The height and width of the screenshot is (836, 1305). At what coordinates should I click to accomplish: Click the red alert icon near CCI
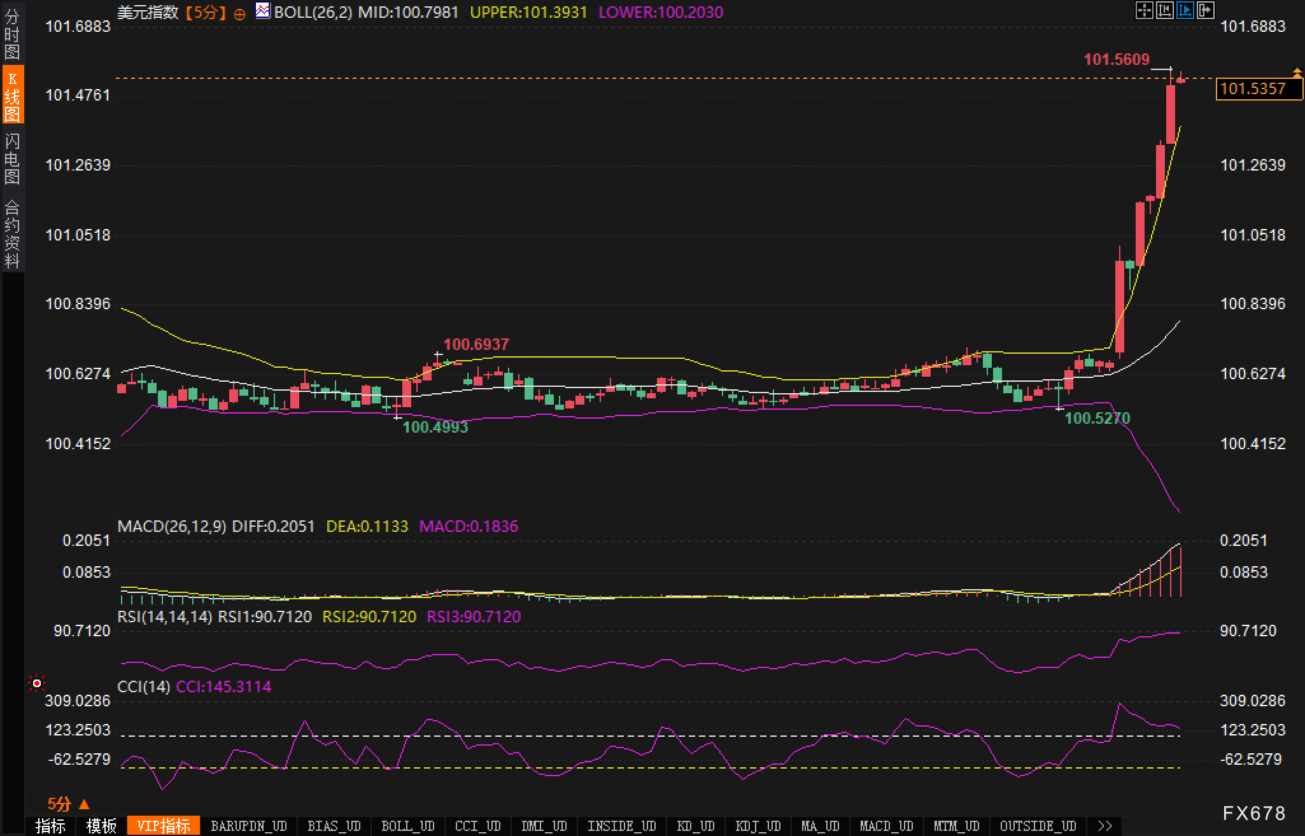click(37, 683)
